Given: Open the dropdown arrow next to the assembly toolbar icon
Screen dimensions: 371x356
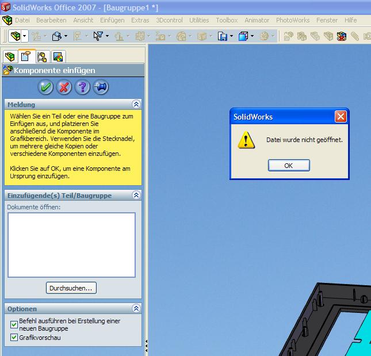Looking at the screenshot, I should pos(25,36).
